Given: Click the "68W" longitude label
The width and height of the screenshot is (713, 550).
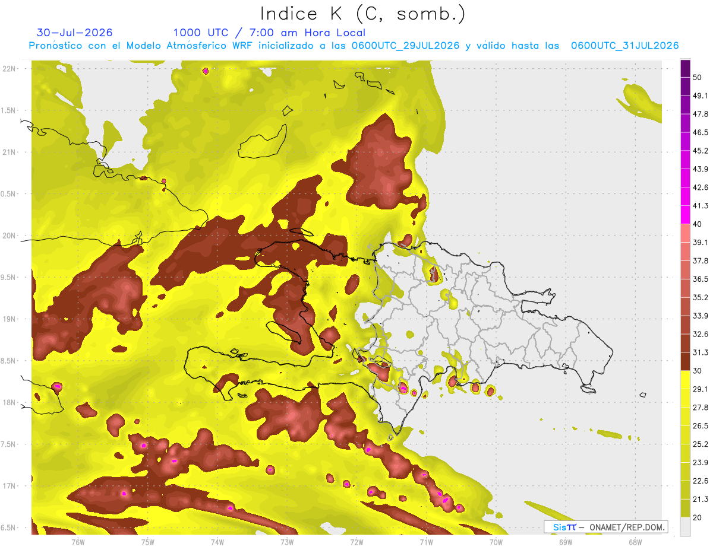Looking at the screenshot, I should [x=635, y=542].
